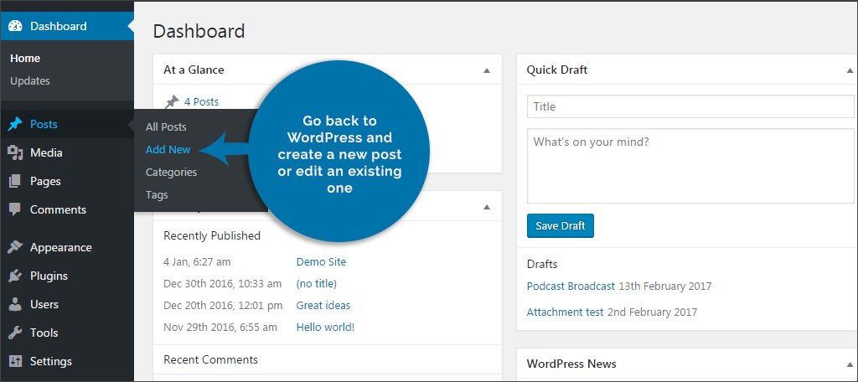The height and width of the screenshot is (382, 858).
Task: Click the Drafts heading text
Action: tap(542, 265)
